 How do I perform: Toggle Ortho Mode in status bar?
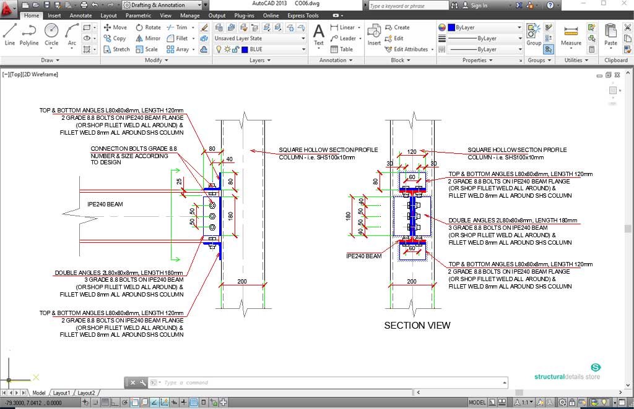(115, 402)
